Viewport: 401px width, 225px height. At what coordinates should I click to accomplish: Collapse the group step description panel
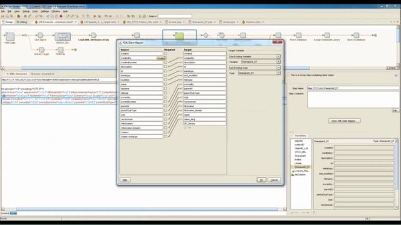[396, 75]
